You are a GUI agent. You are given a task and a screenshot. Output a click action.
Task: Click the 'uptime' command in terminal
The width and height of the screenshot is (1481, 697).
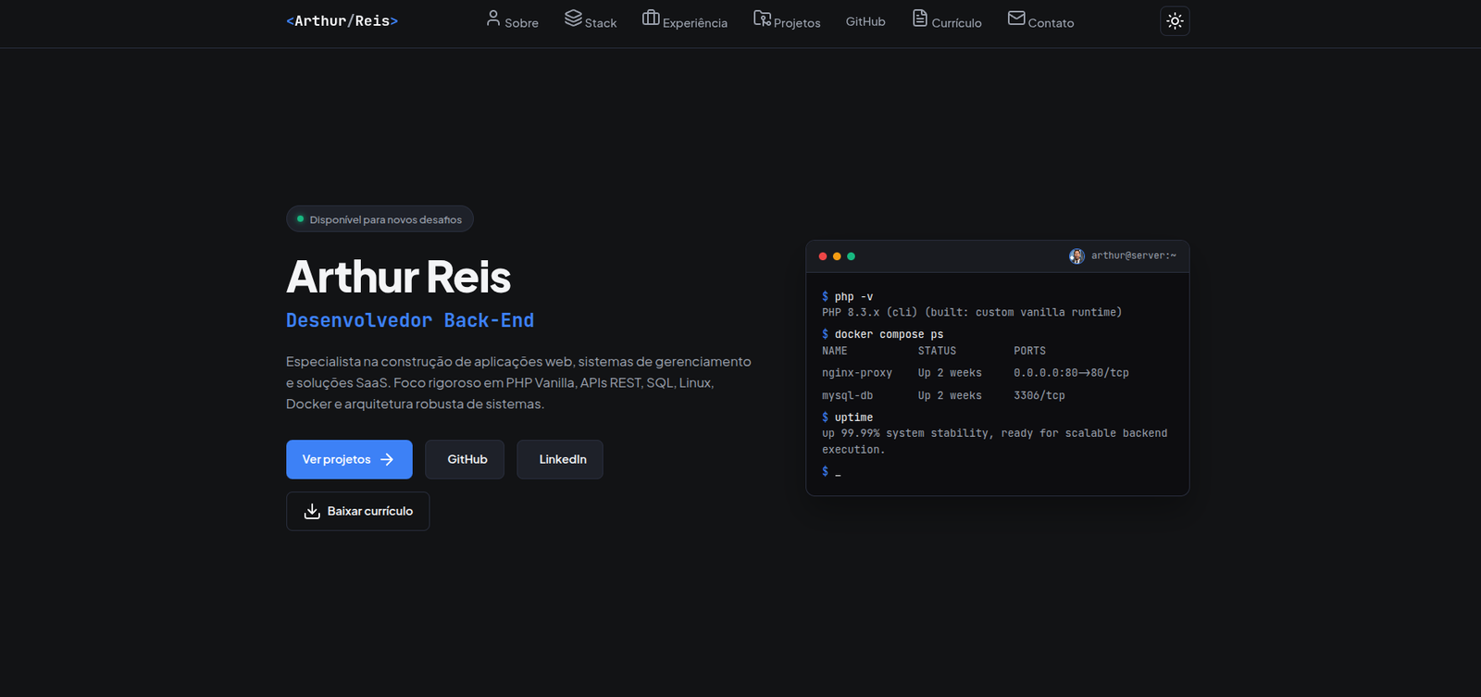848,417
